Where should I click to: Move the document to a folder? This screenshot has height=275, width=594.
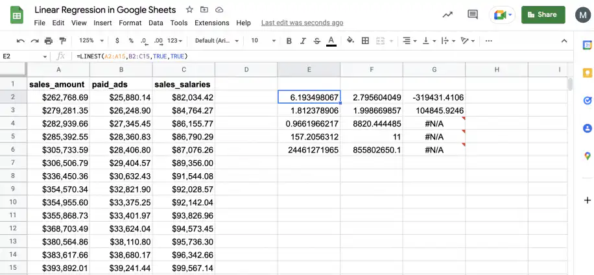pyautogui.click(x=204, y=10)
